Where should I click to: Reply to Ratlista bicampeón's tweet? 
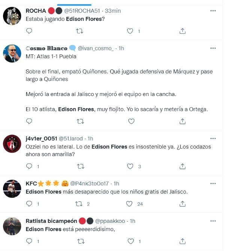[29, 241]
